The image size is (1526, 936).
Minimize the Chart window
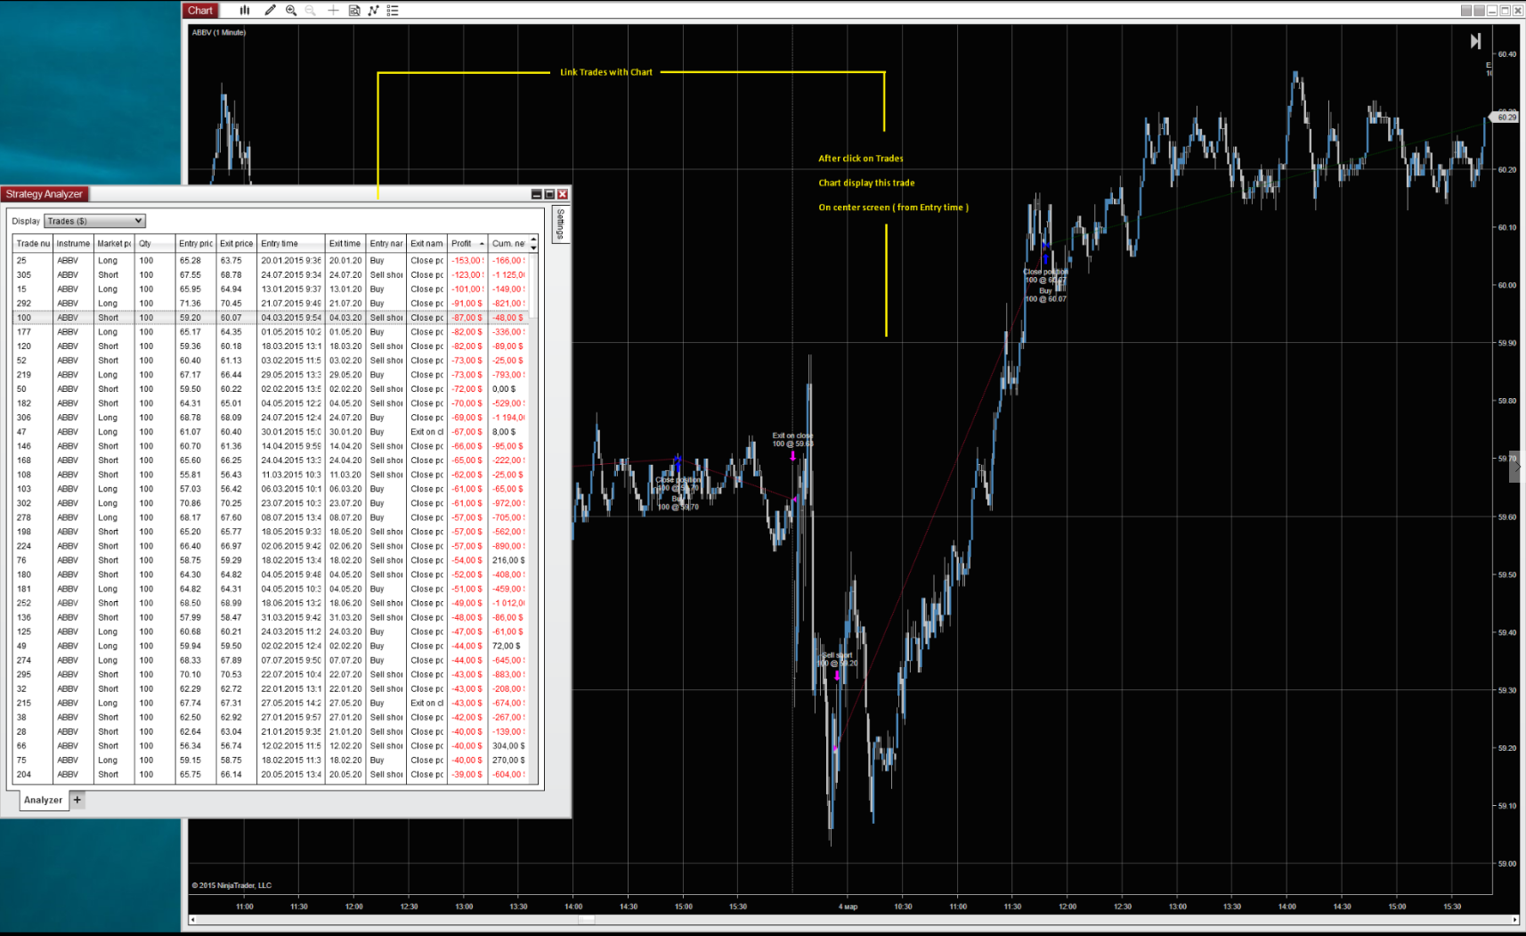(1492, 11)
